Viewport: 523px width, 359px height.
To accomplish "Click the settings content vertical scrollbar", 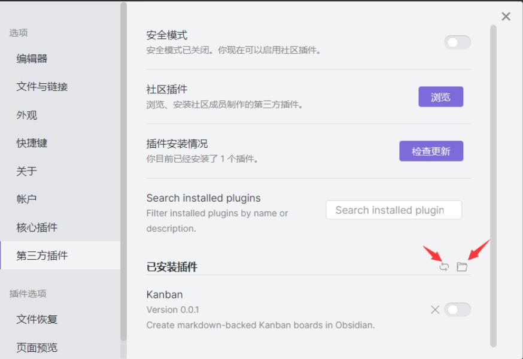I will point(493,186).
